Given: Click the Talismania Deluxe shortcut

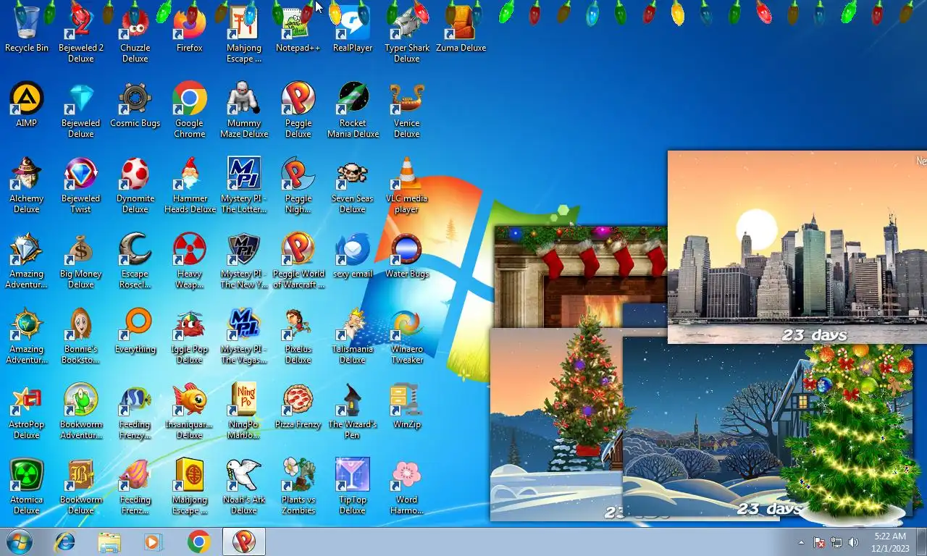Looking at the screenshot, I should point(353,335).
